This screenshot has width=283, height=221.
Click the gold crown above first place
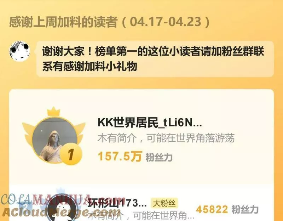[54, 112]
